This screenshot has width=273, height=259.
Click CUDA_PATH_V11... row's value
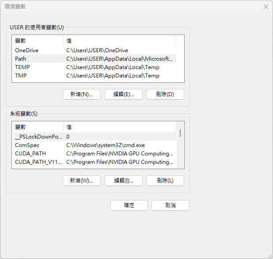pos(120,162)
